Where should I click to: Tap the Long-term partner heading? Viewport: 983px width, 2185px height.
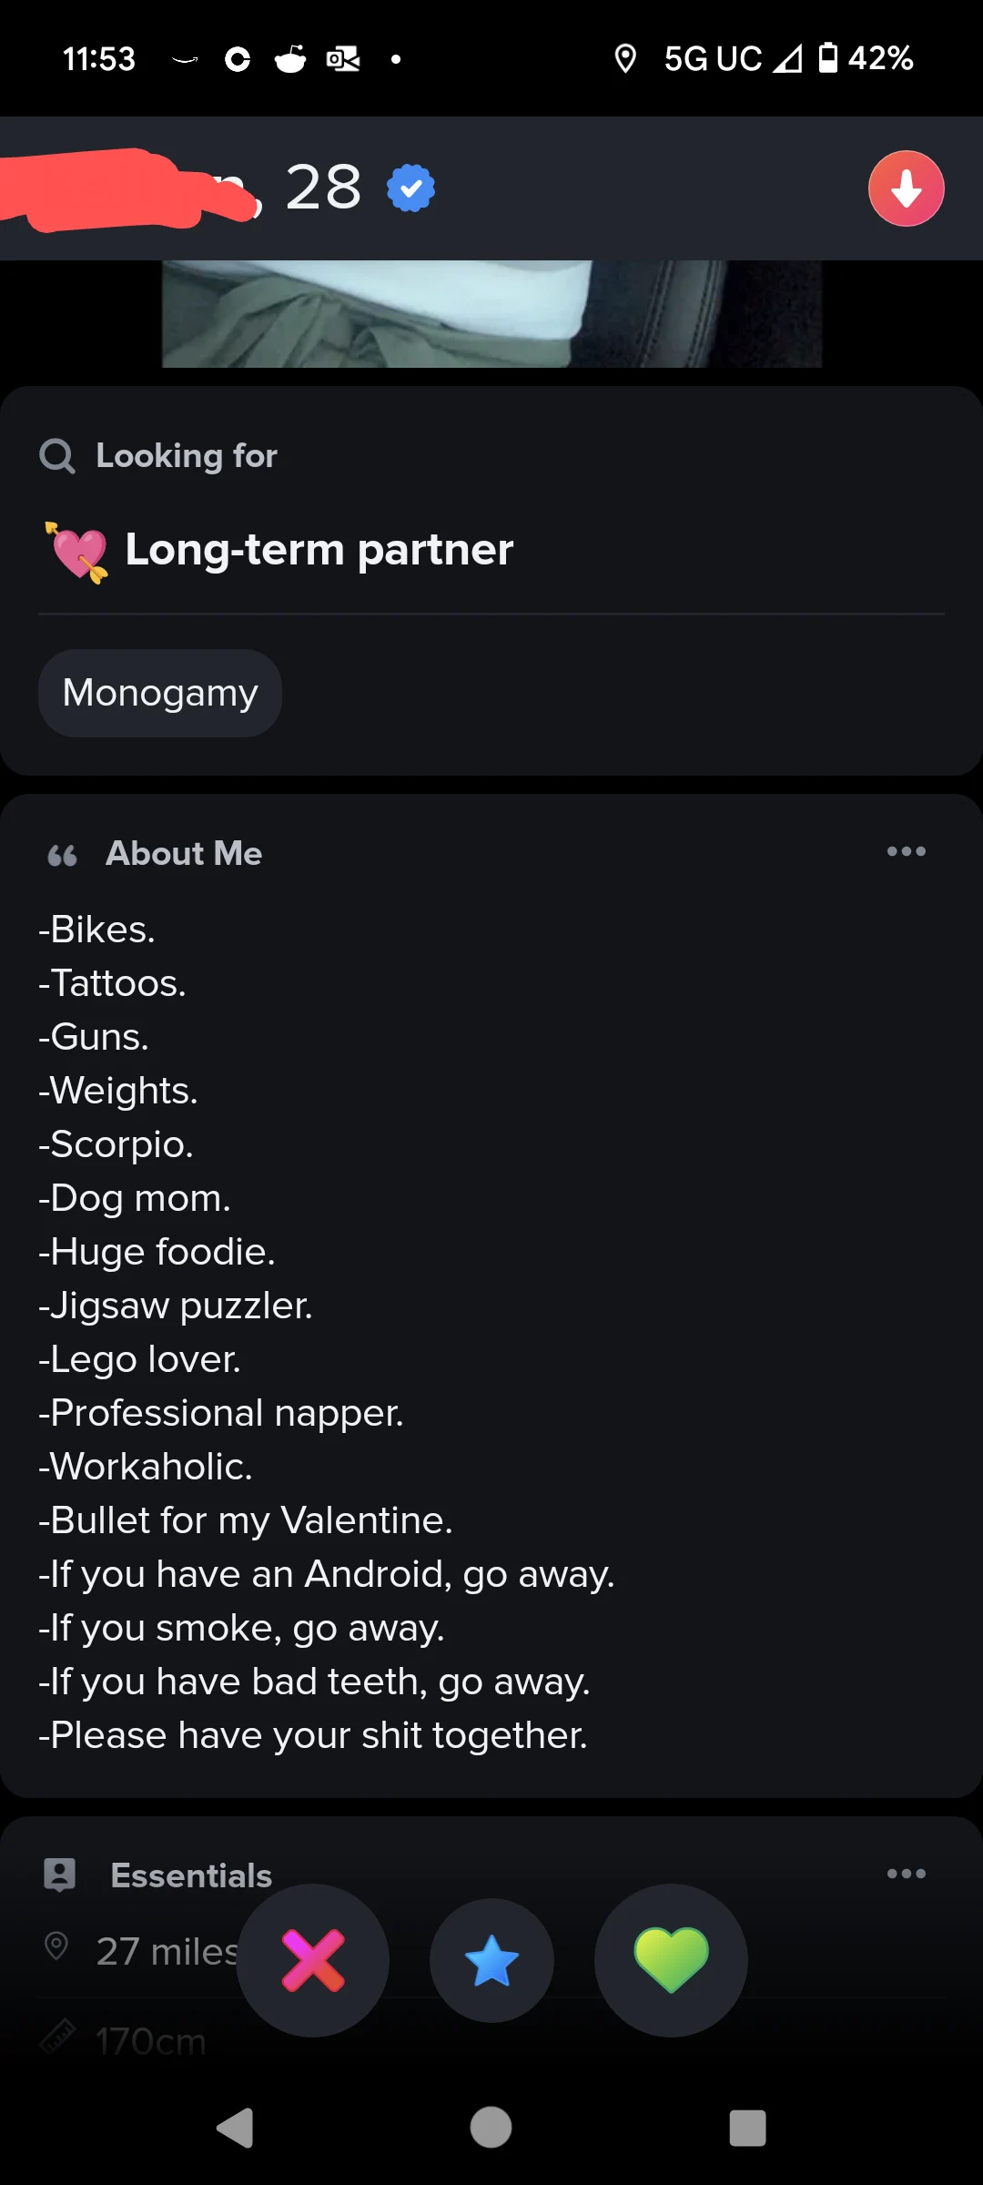click(319, 550)
